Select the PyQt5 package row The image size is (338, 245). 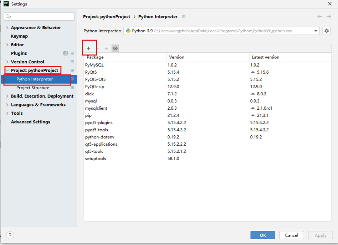[x=208, y=72]
